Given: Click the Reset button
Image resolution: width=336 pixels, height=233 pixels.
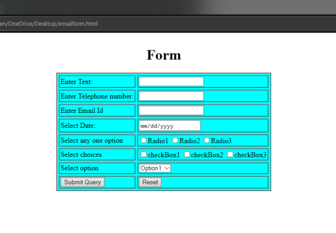Looking at the screenshot, I should [x=150, y=182].
